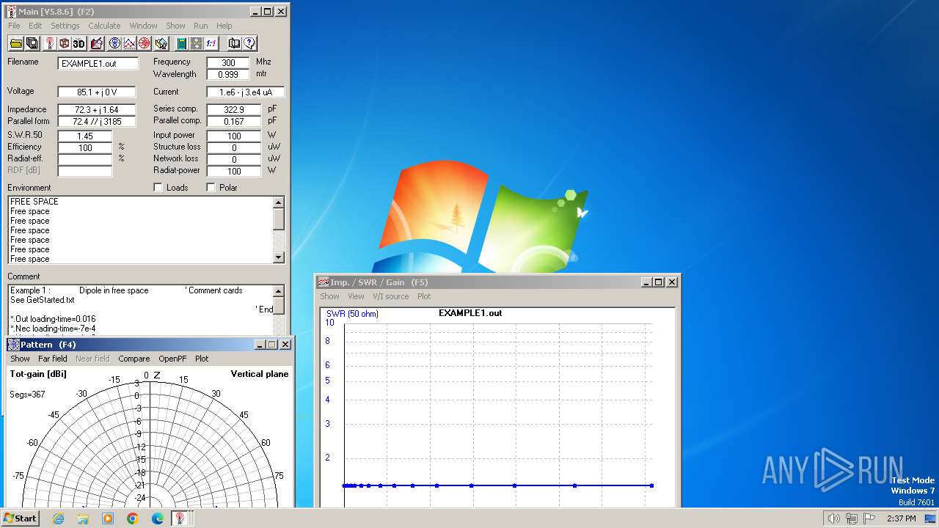Open Show menu in Imp./SWR/Gain window
The height and width of the screenshot is (528, 939).
click(x=329, y=296)
